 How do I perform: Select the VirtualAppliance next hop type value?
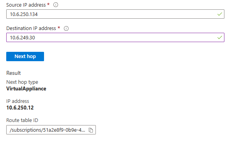point(26,89)
